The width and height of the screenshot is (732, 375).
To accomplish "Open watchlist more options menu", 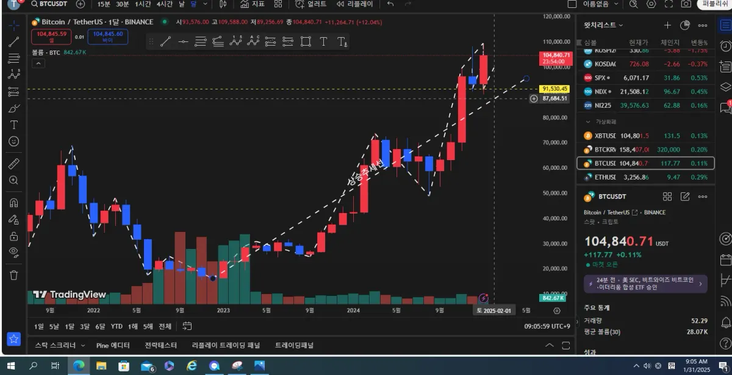I will coord(703,26).
